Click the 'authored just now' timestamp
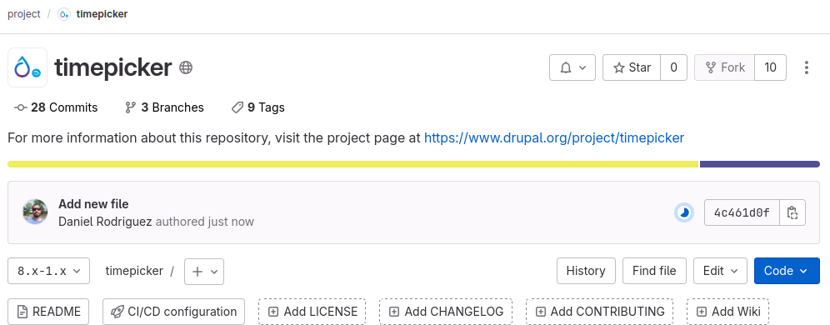 pyautogui.click(x=205, y=222)
